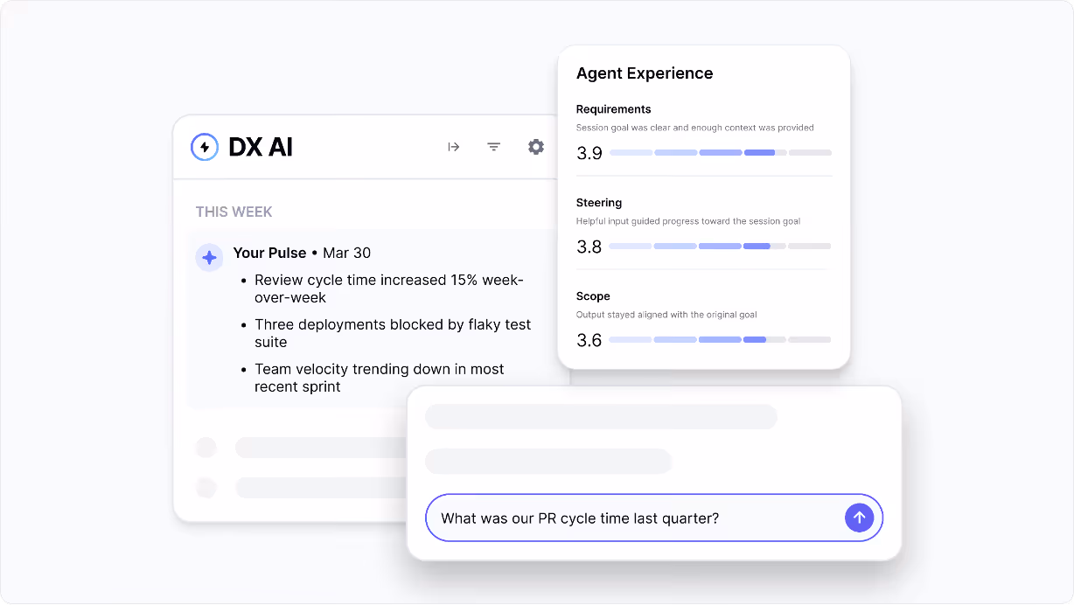Submit the question with the arrow button
The height and width of the screenshot is (605, 1074).
859,518
